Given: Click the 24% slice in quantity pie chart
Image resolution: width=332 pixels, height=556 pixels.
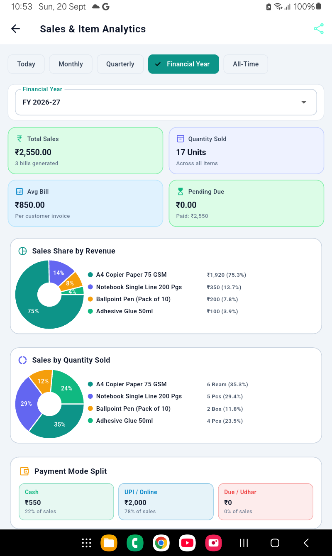Looking at the screenshot, I should (66, 388).
